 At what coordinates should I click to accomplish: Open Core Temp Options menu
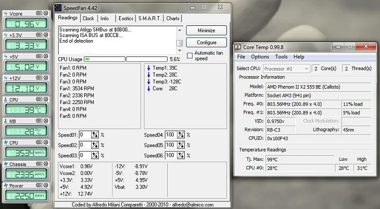click(260, 57)
